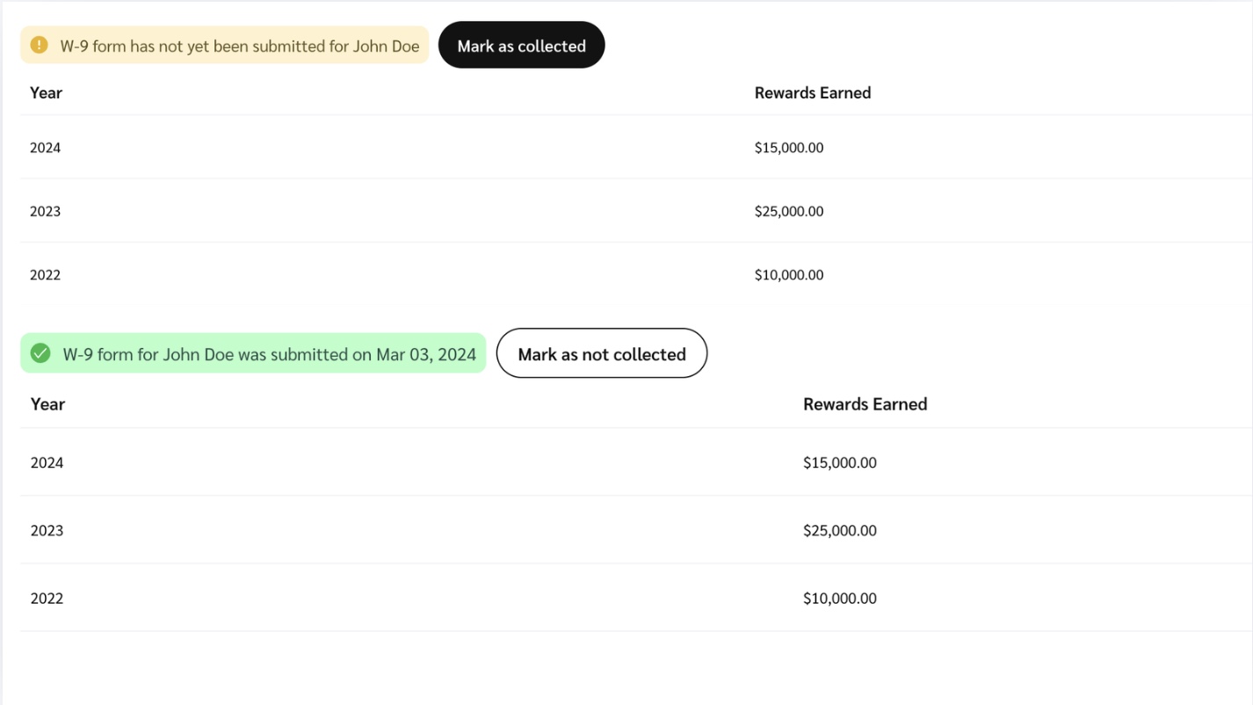Select the 2023 row in the submitted table
This screenshot has width=1253, height=705.
(x=47, y=531)
